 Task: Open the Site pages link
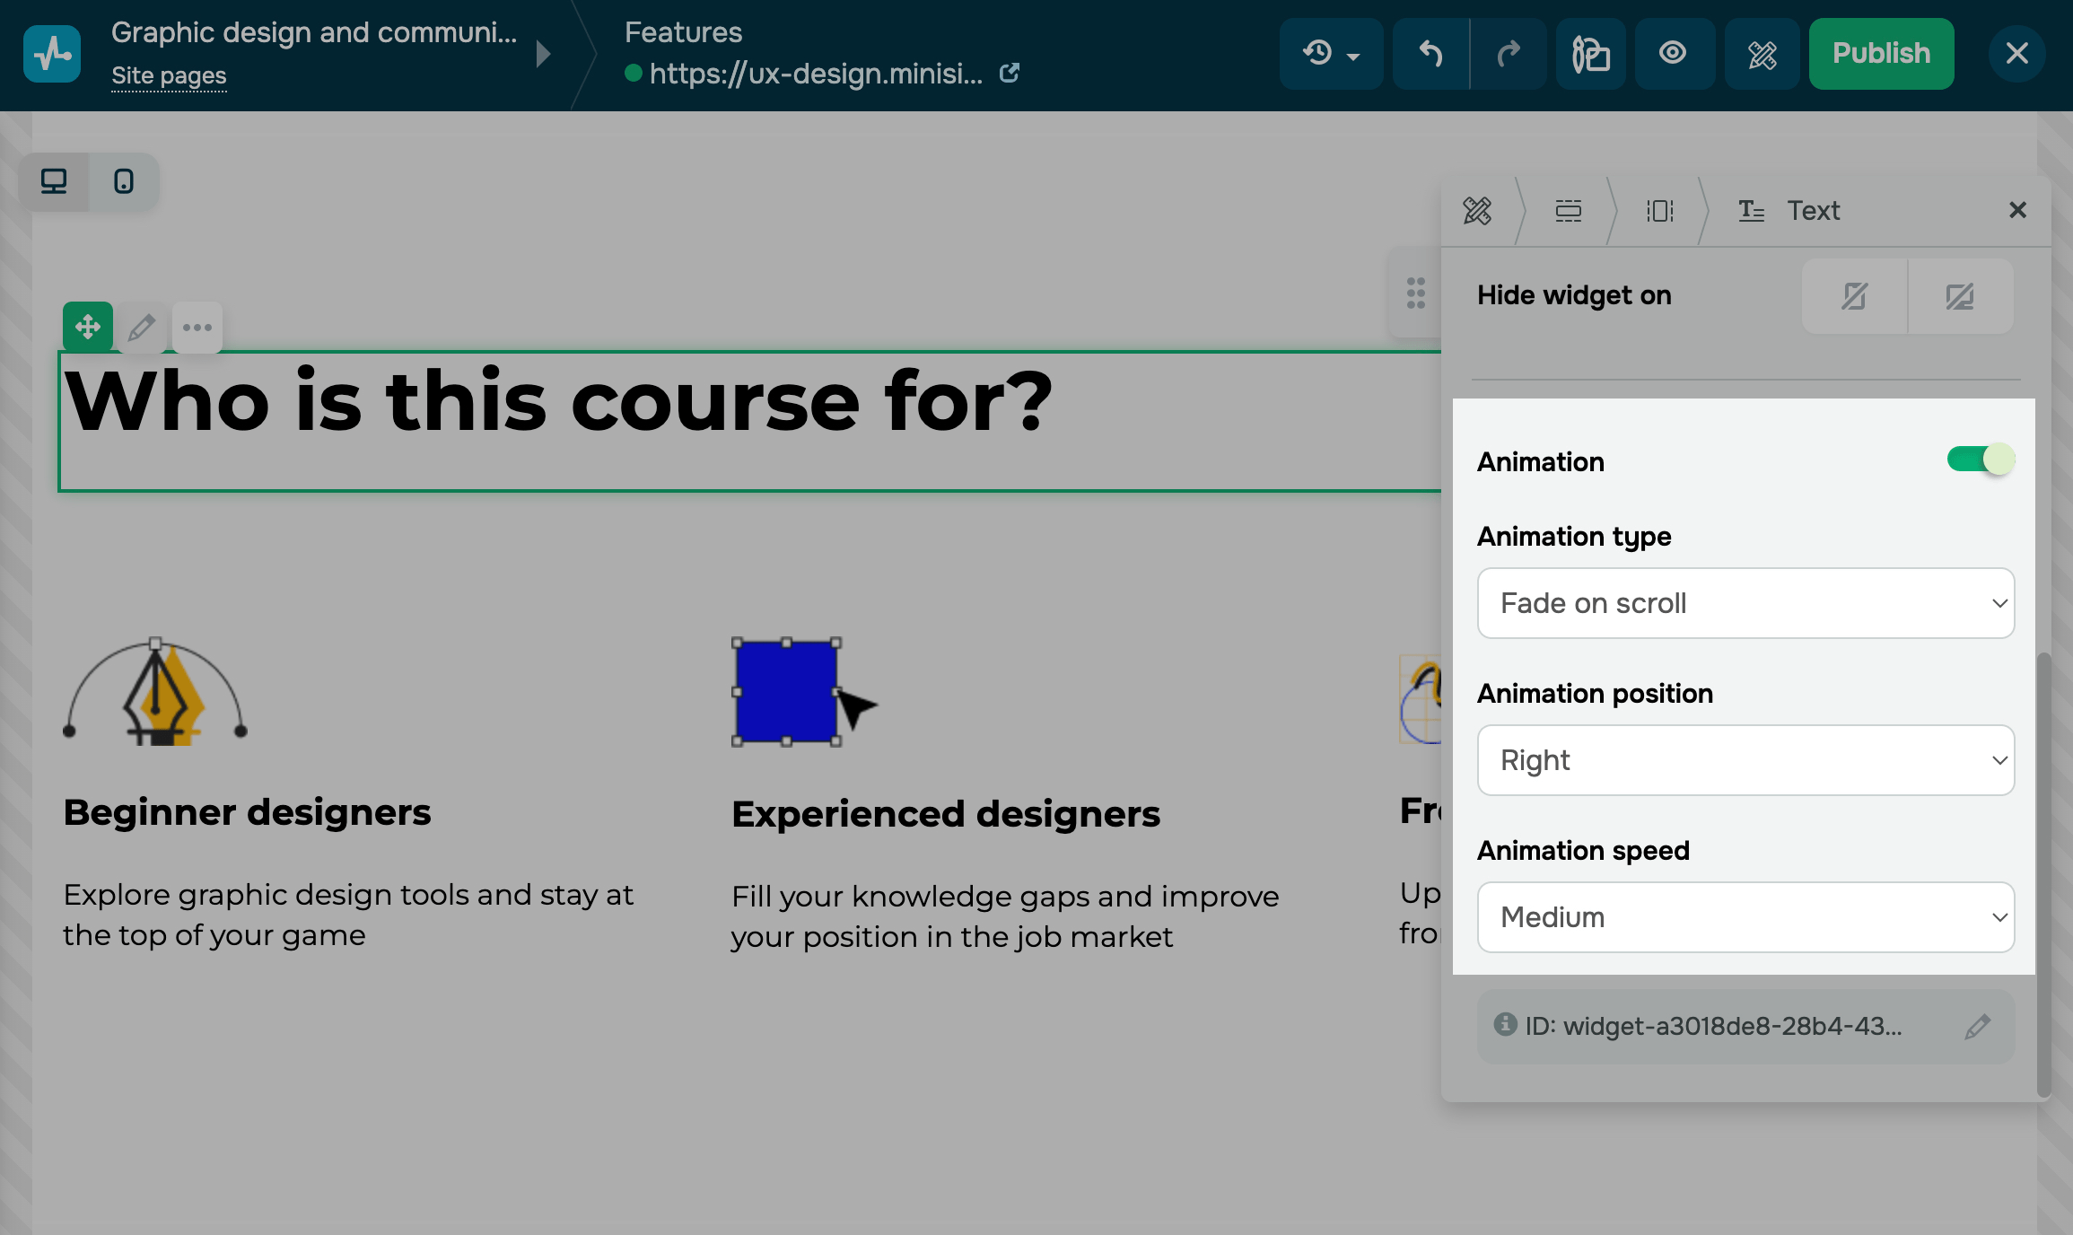coord(169,76)
